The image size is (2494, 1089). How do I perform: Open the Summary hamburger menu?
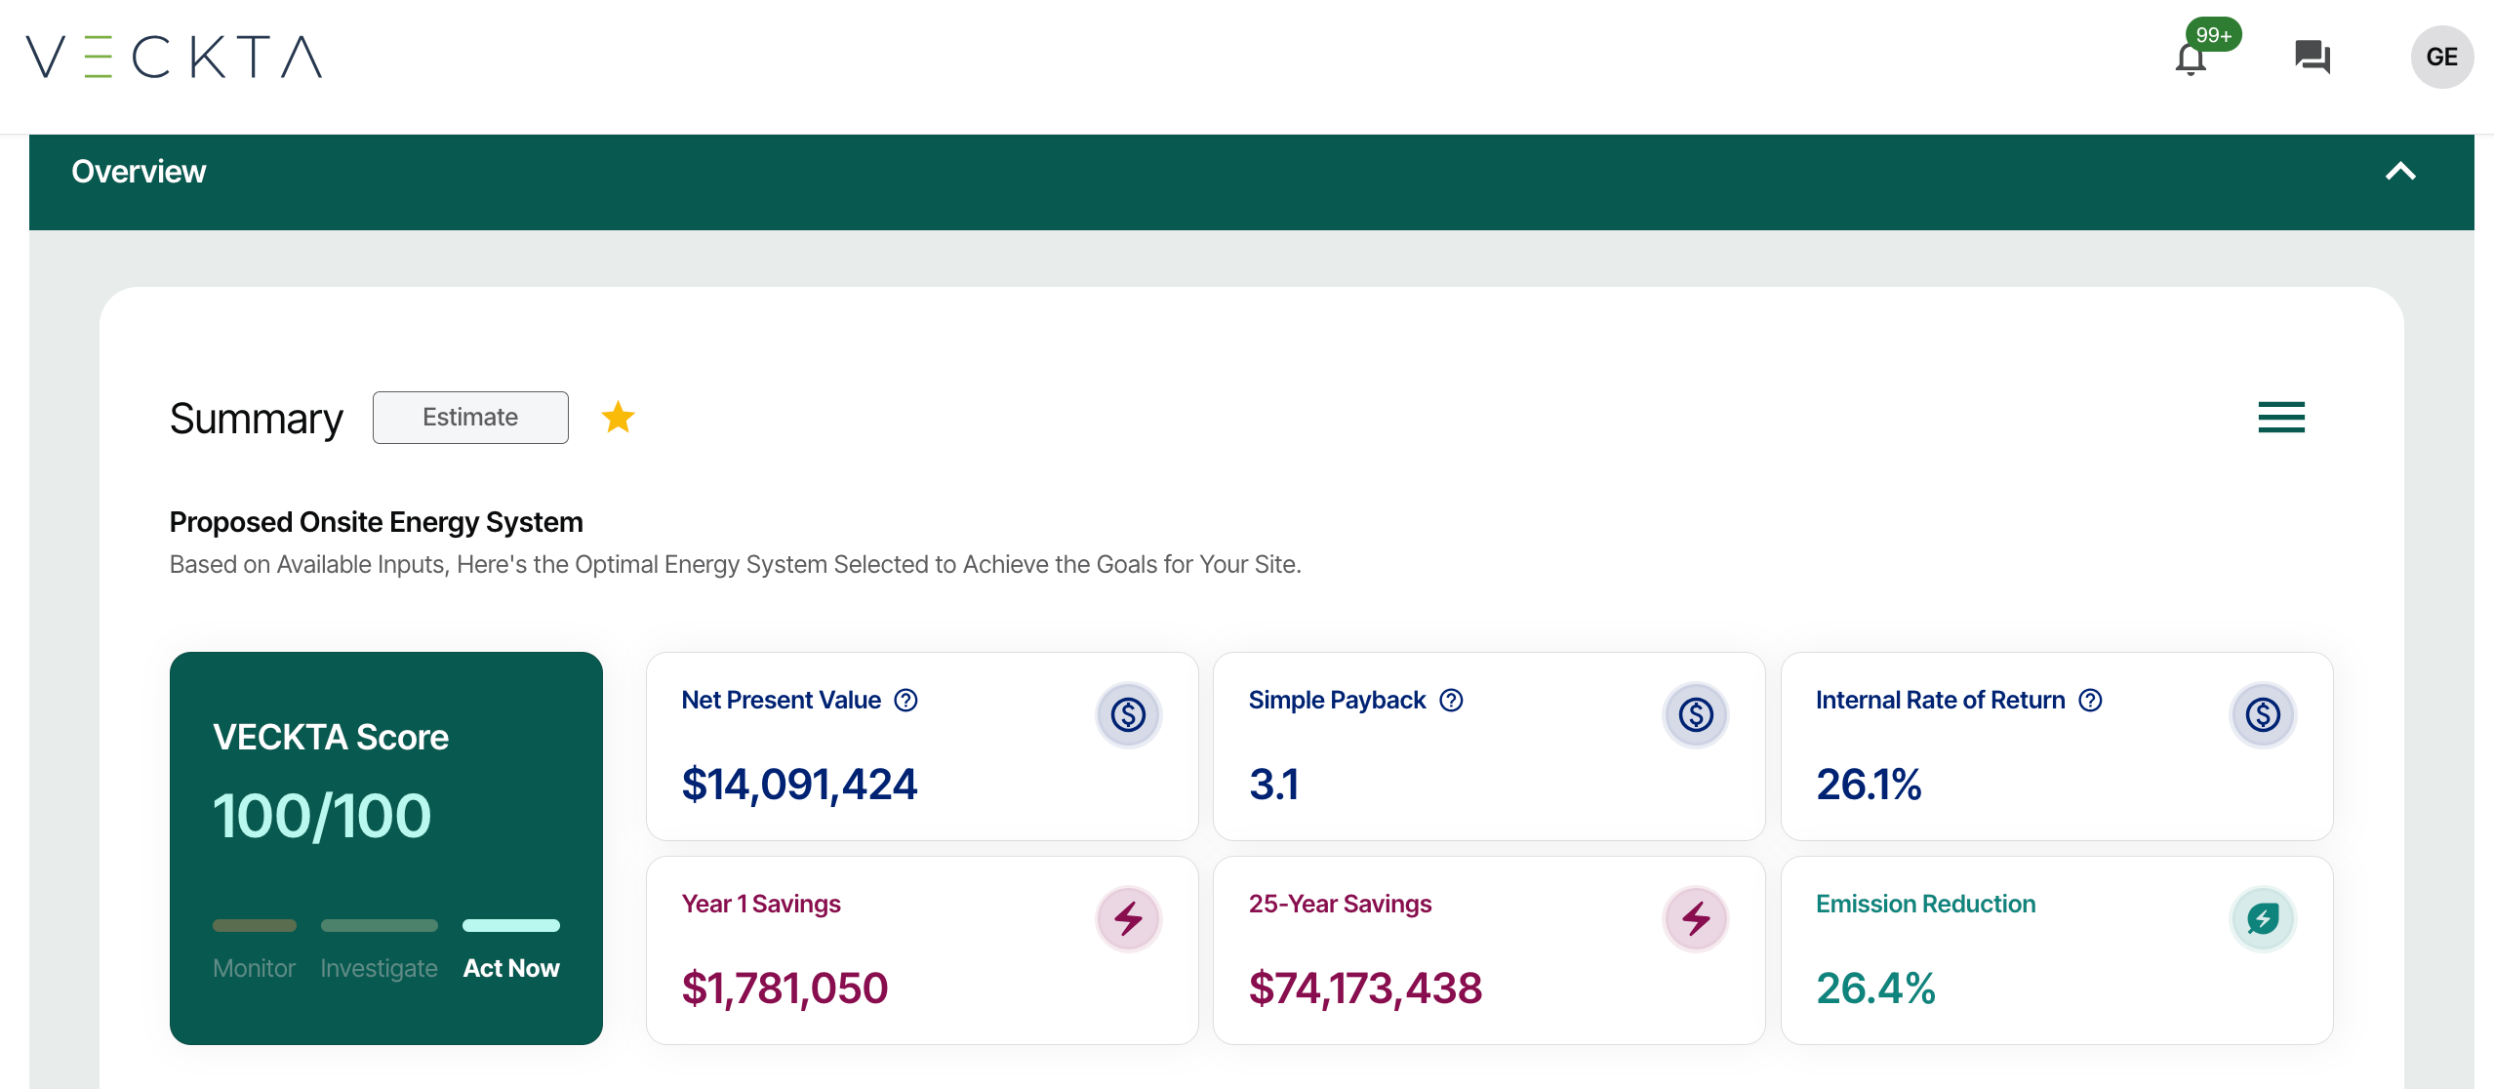(2281, 418)
